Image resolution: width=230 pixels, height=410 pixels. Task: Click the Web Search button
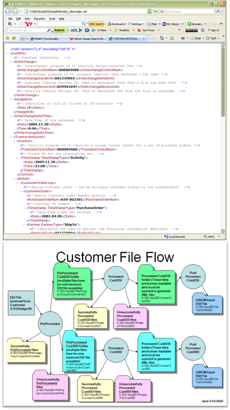click(96, 24)
